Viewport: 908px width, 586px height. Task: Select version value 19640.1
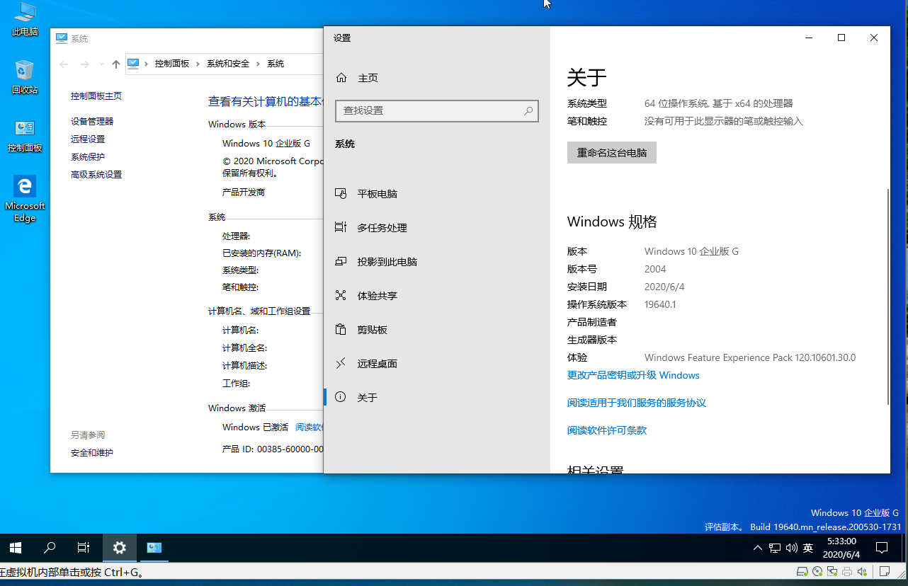click(660, 304)
